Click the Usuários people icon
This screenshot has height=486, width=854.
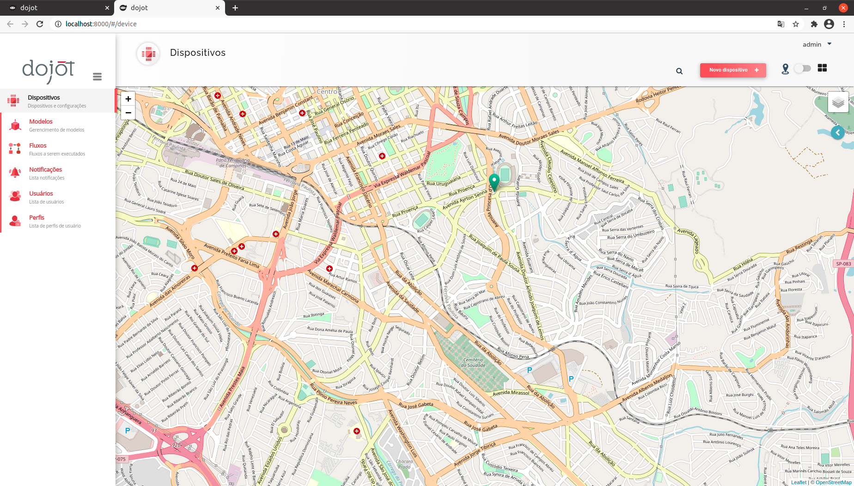pyautogui.click(x=15, y=197)
